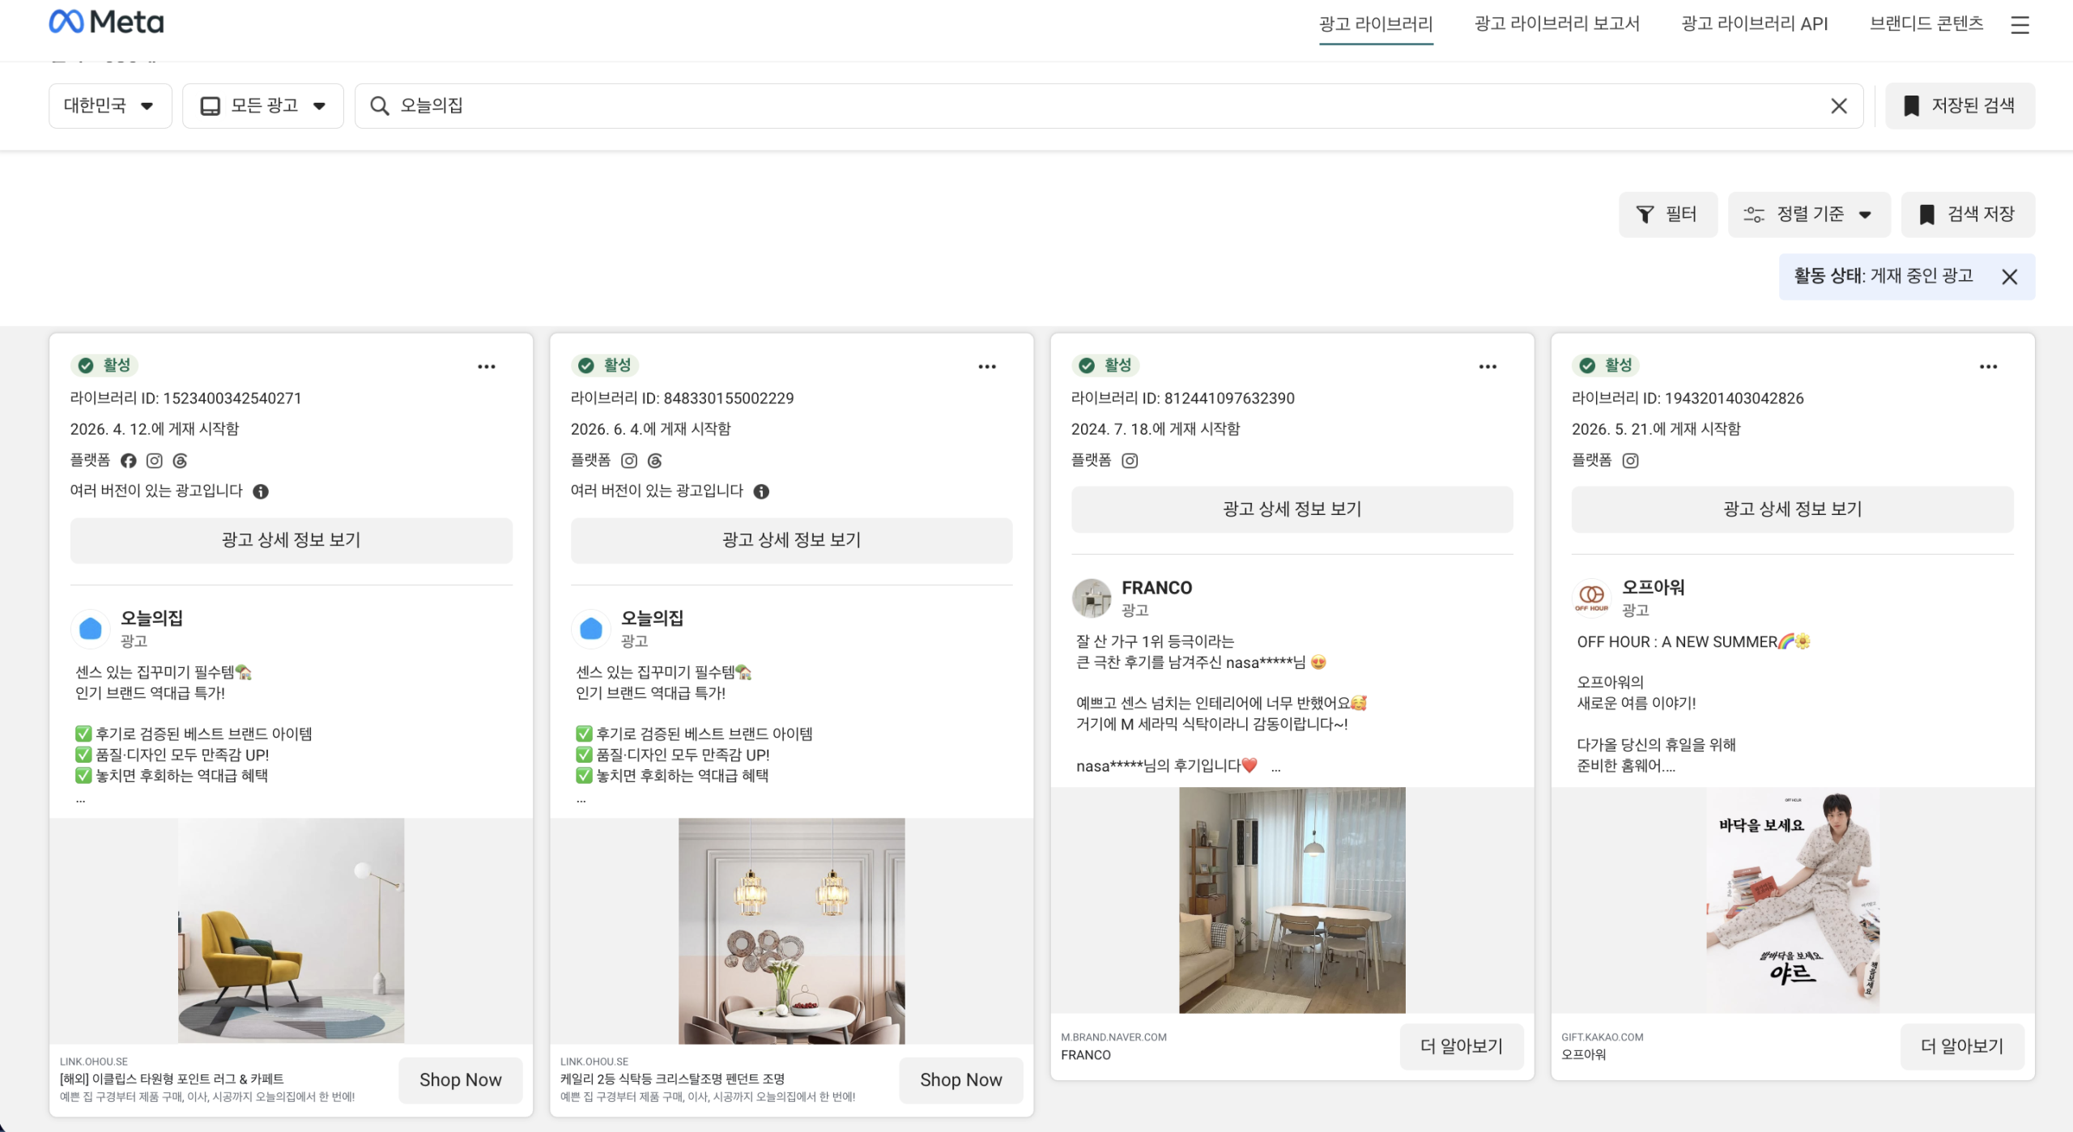Go to 광고 라이브러리 API tab
Screen dimensions: 2073x1132
point(1755,23)
